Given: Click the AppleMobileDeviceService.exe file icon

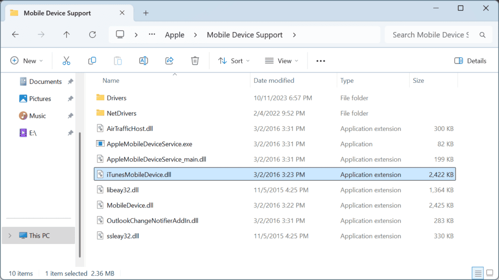Looking at the screenshot, I should [100, 144].
